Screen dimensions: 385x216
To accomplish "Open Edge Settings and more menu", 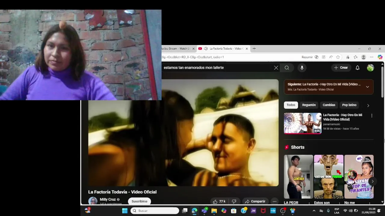I will click(x=371, y=57).
